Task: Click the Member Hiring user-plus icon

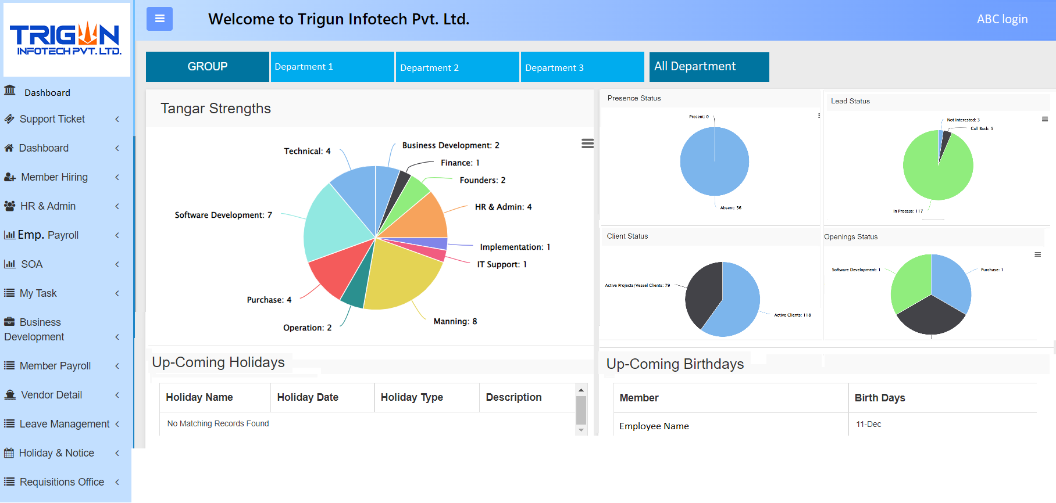Action: [x=10, y=177]
